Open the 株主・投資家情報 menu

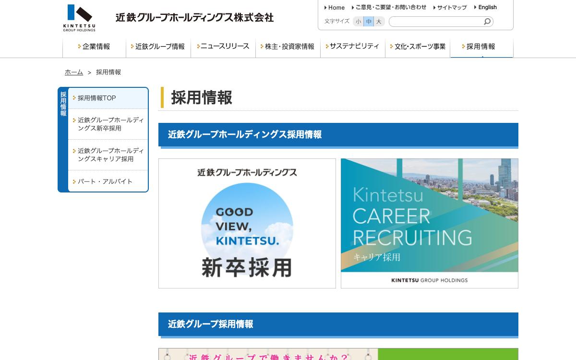coord(288,47)
